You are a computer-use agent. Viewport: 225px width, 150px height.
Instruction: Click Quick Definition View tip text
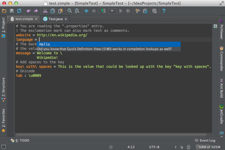coord(104,49)
